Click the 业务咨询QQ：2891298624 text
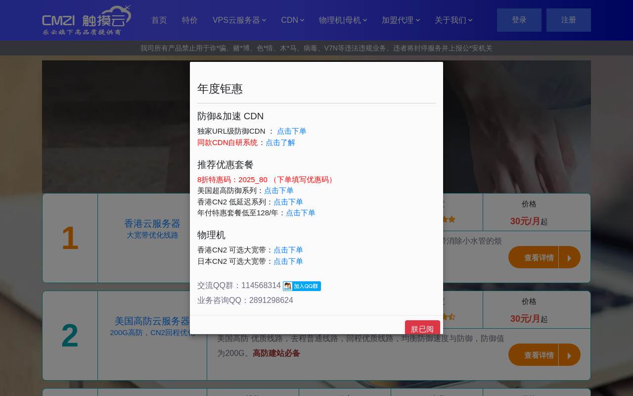 tap(245, 300)
